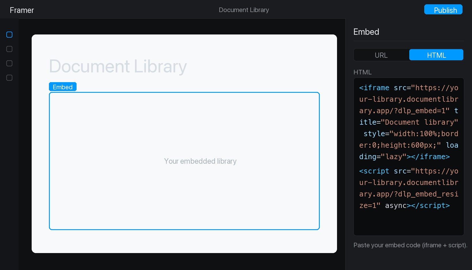The width and height of the screenshot is (472, 270).
Task: Select the HTML tab
Action: [436, 55]
